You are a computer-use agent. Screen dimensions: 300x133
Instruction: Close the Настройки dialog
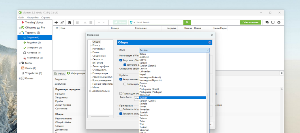coord(212,35)
